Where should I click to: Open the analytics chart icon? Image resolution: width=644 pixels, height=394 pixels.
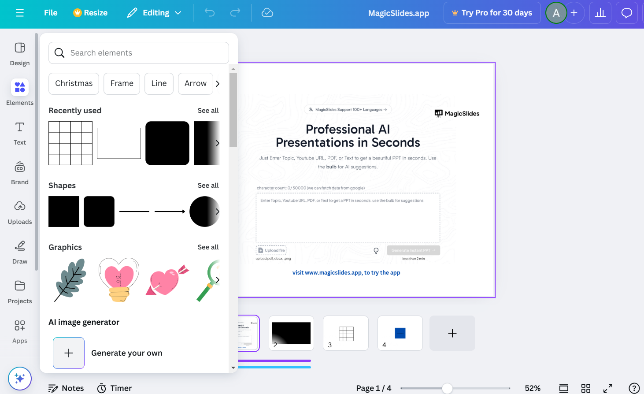[600, 13]
